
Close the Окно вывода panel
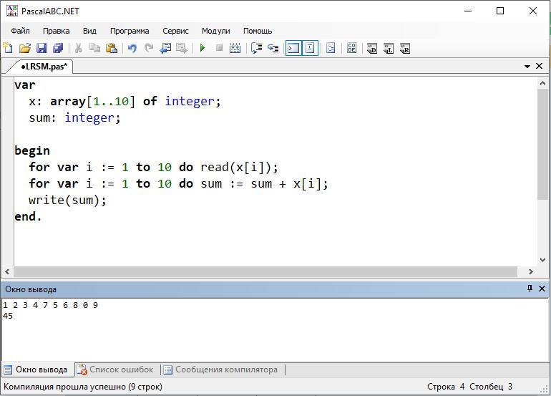(542, 289)
